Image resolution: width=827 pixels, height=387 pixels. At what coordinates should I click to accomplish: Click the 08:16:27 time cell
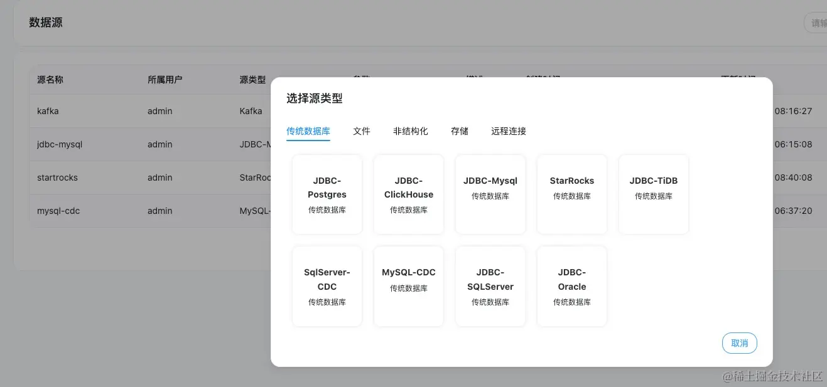793,111
